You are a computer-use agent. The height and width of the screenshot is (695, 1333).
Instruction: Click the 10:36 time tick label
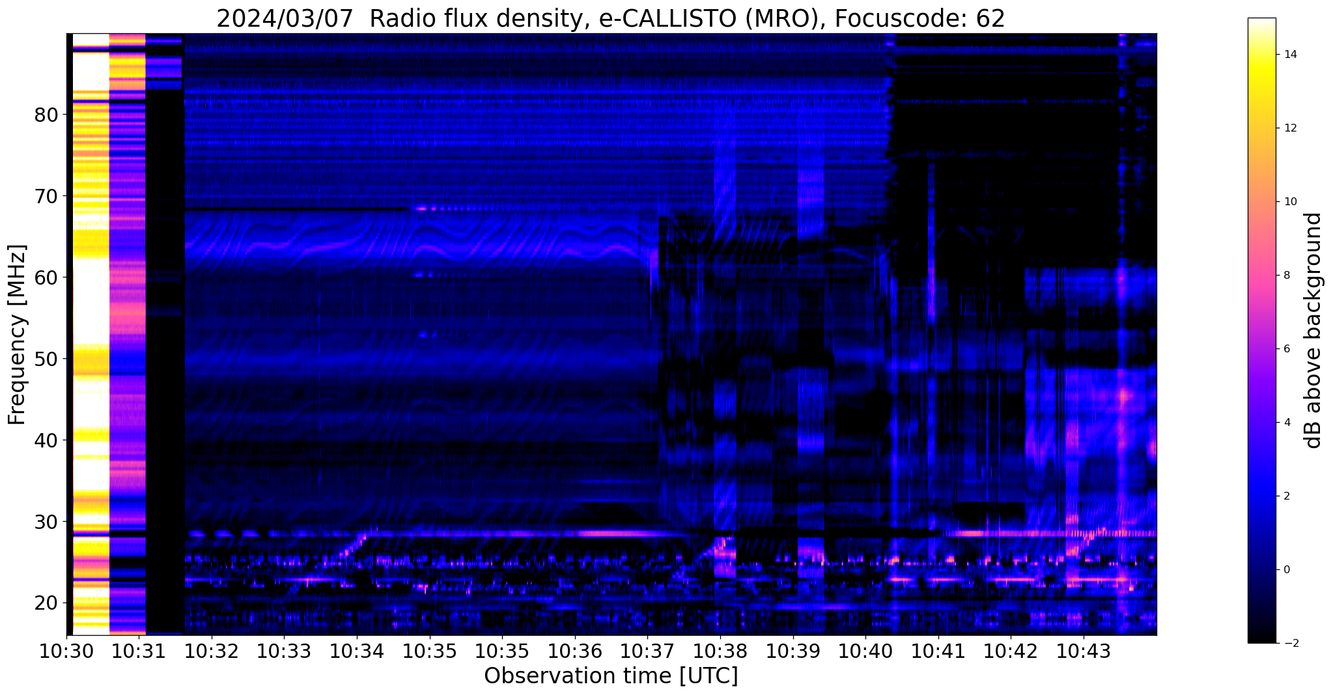(575, 651)
